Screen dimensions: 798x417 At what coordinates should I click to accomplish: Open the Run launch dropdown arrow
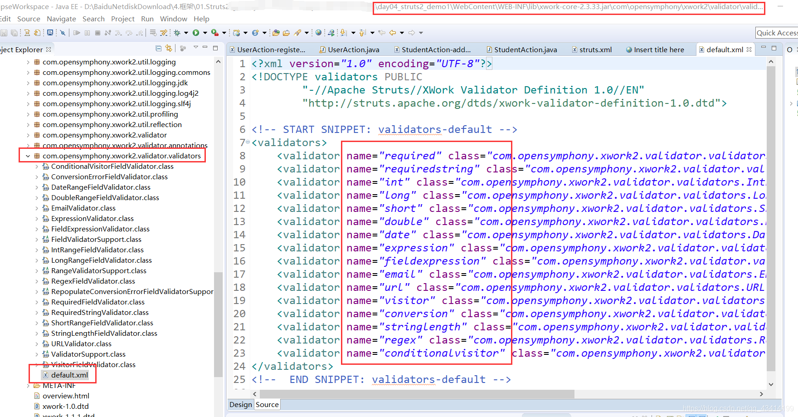205,33
